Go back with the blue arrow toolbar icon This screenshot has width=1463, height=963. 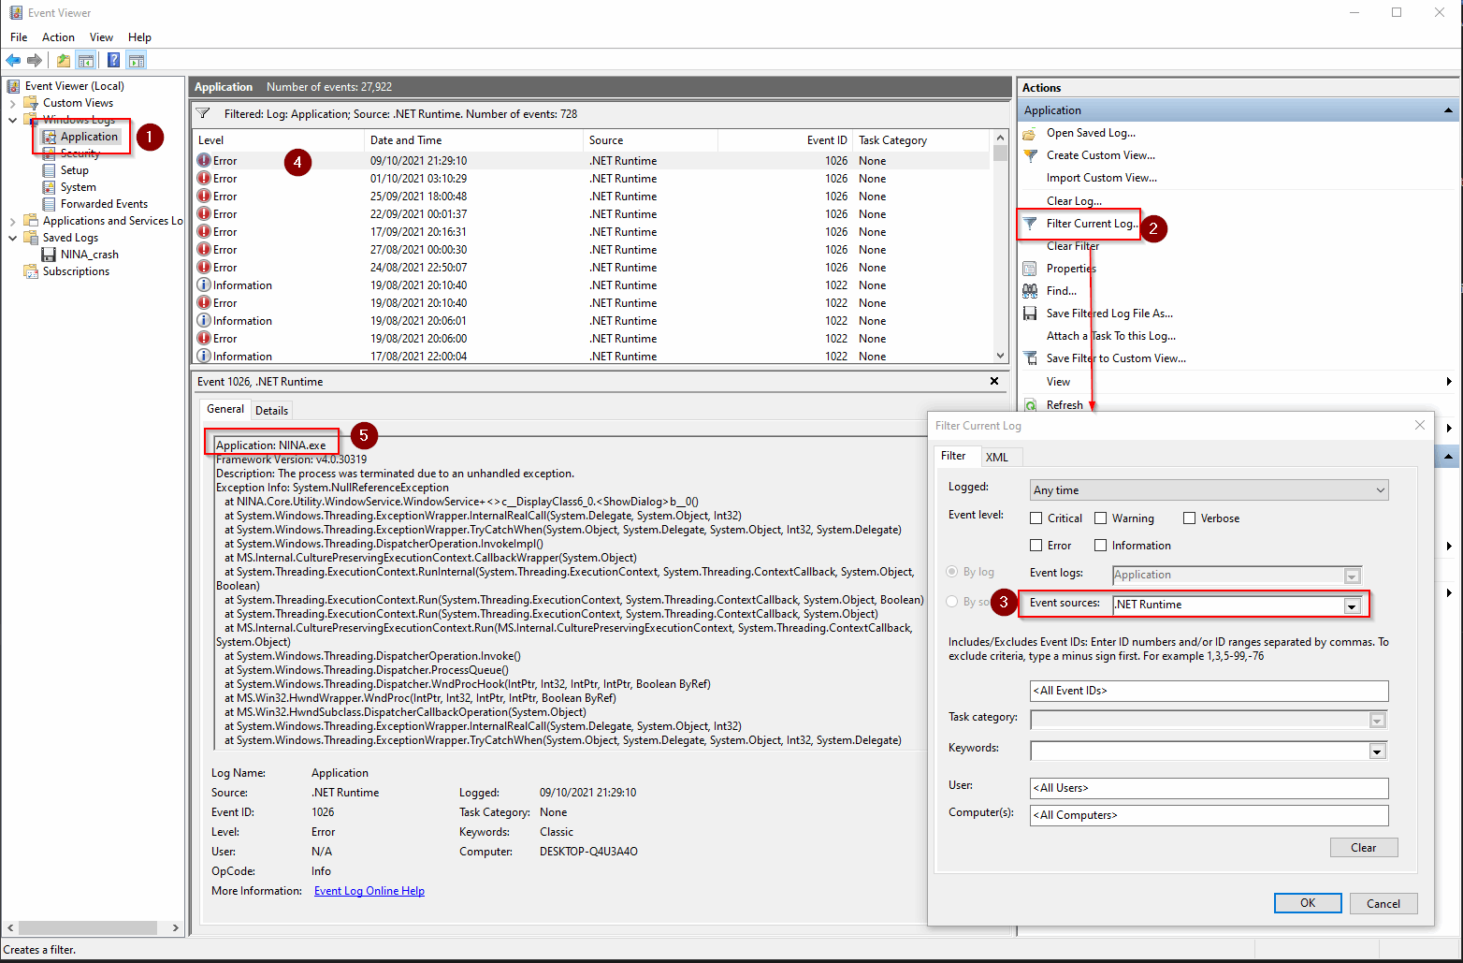pyautogui.click(x=13, y=61)
